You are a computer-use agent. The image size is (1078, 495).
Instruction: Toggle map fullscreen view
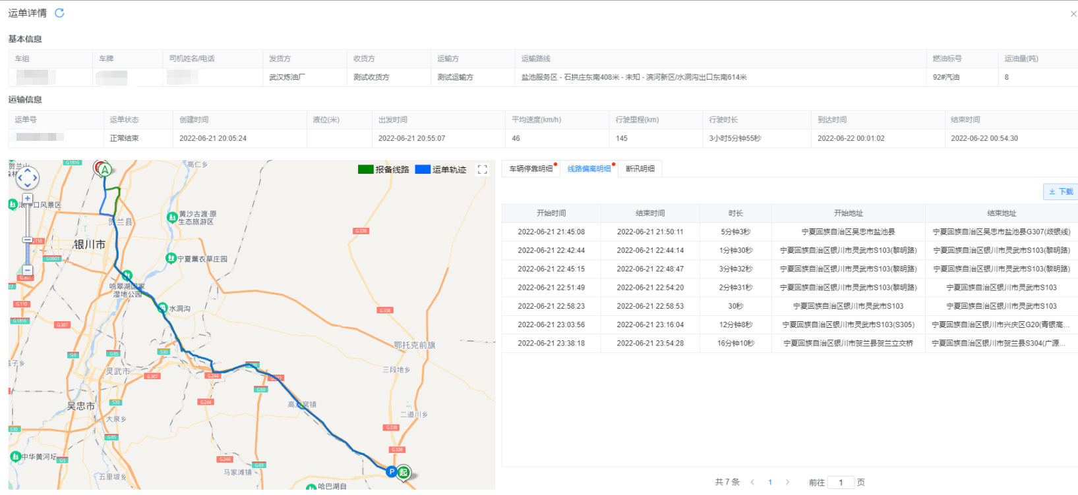click(482, 170)
